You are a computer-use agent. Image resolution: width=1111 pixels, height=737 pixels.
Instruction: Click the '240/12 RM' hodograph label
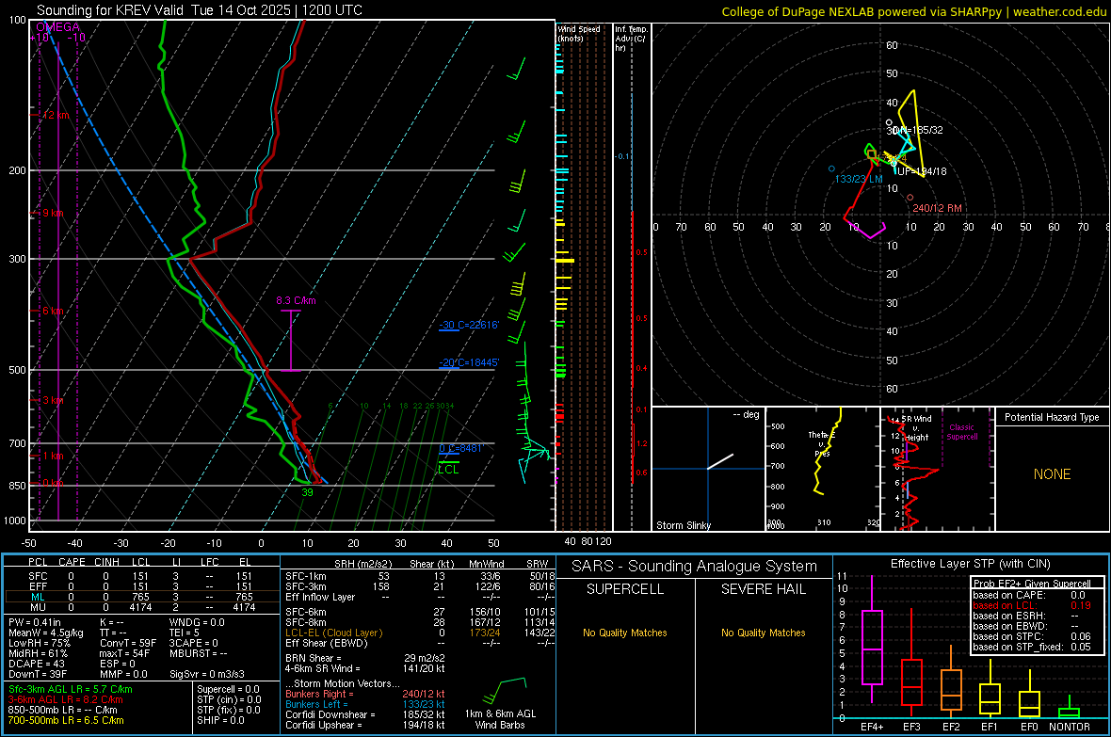click(x=937, y=208)
